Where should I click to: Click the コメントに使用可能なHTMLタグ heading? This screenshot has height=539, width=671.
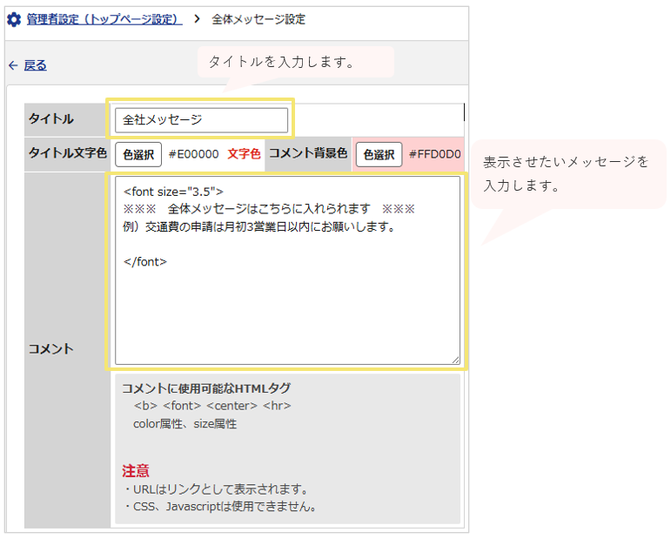(x=206, y=388)
